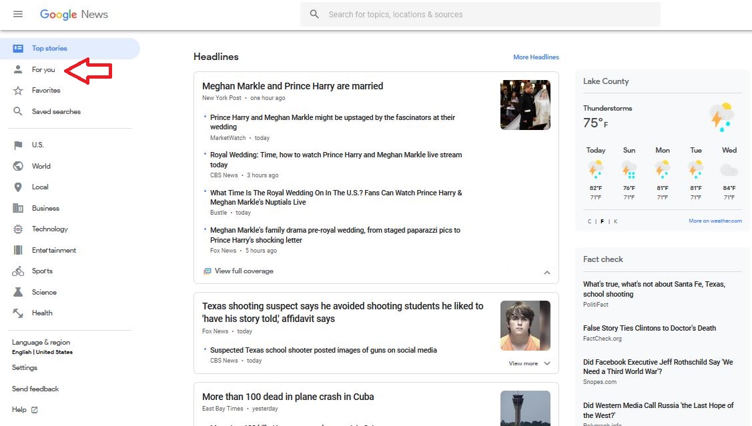The image size is (752, 426).
Task: Switch temperature unit to Kelvin
Action: 615,221
